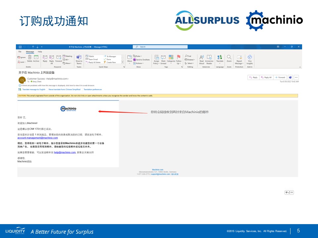The width and height of the screenshot is (318, 238).
Task: Run the Team Email quick step
Action: tap(92, 59)
